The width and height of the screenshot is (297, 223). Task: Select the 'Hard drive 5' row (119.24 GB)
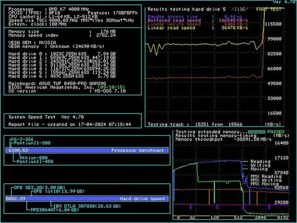pos(62,72)
